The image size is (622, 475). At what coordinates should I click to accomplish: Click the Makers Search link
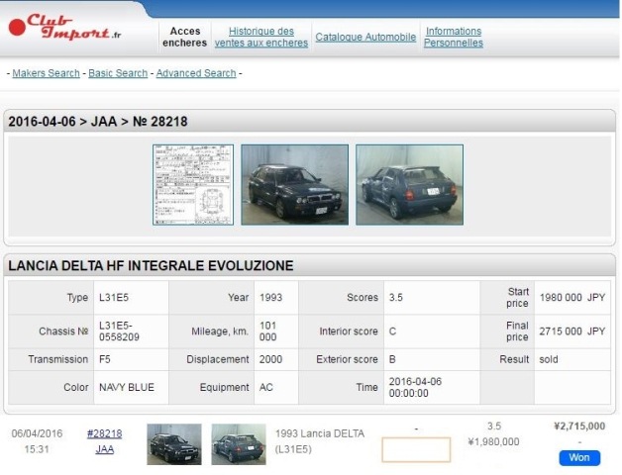(46, 73)
